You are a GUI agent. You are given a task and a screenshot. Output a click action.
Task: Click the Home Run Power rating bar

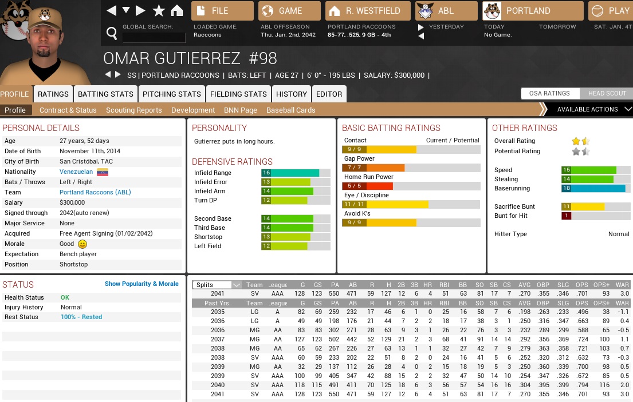tap(411, 186)
